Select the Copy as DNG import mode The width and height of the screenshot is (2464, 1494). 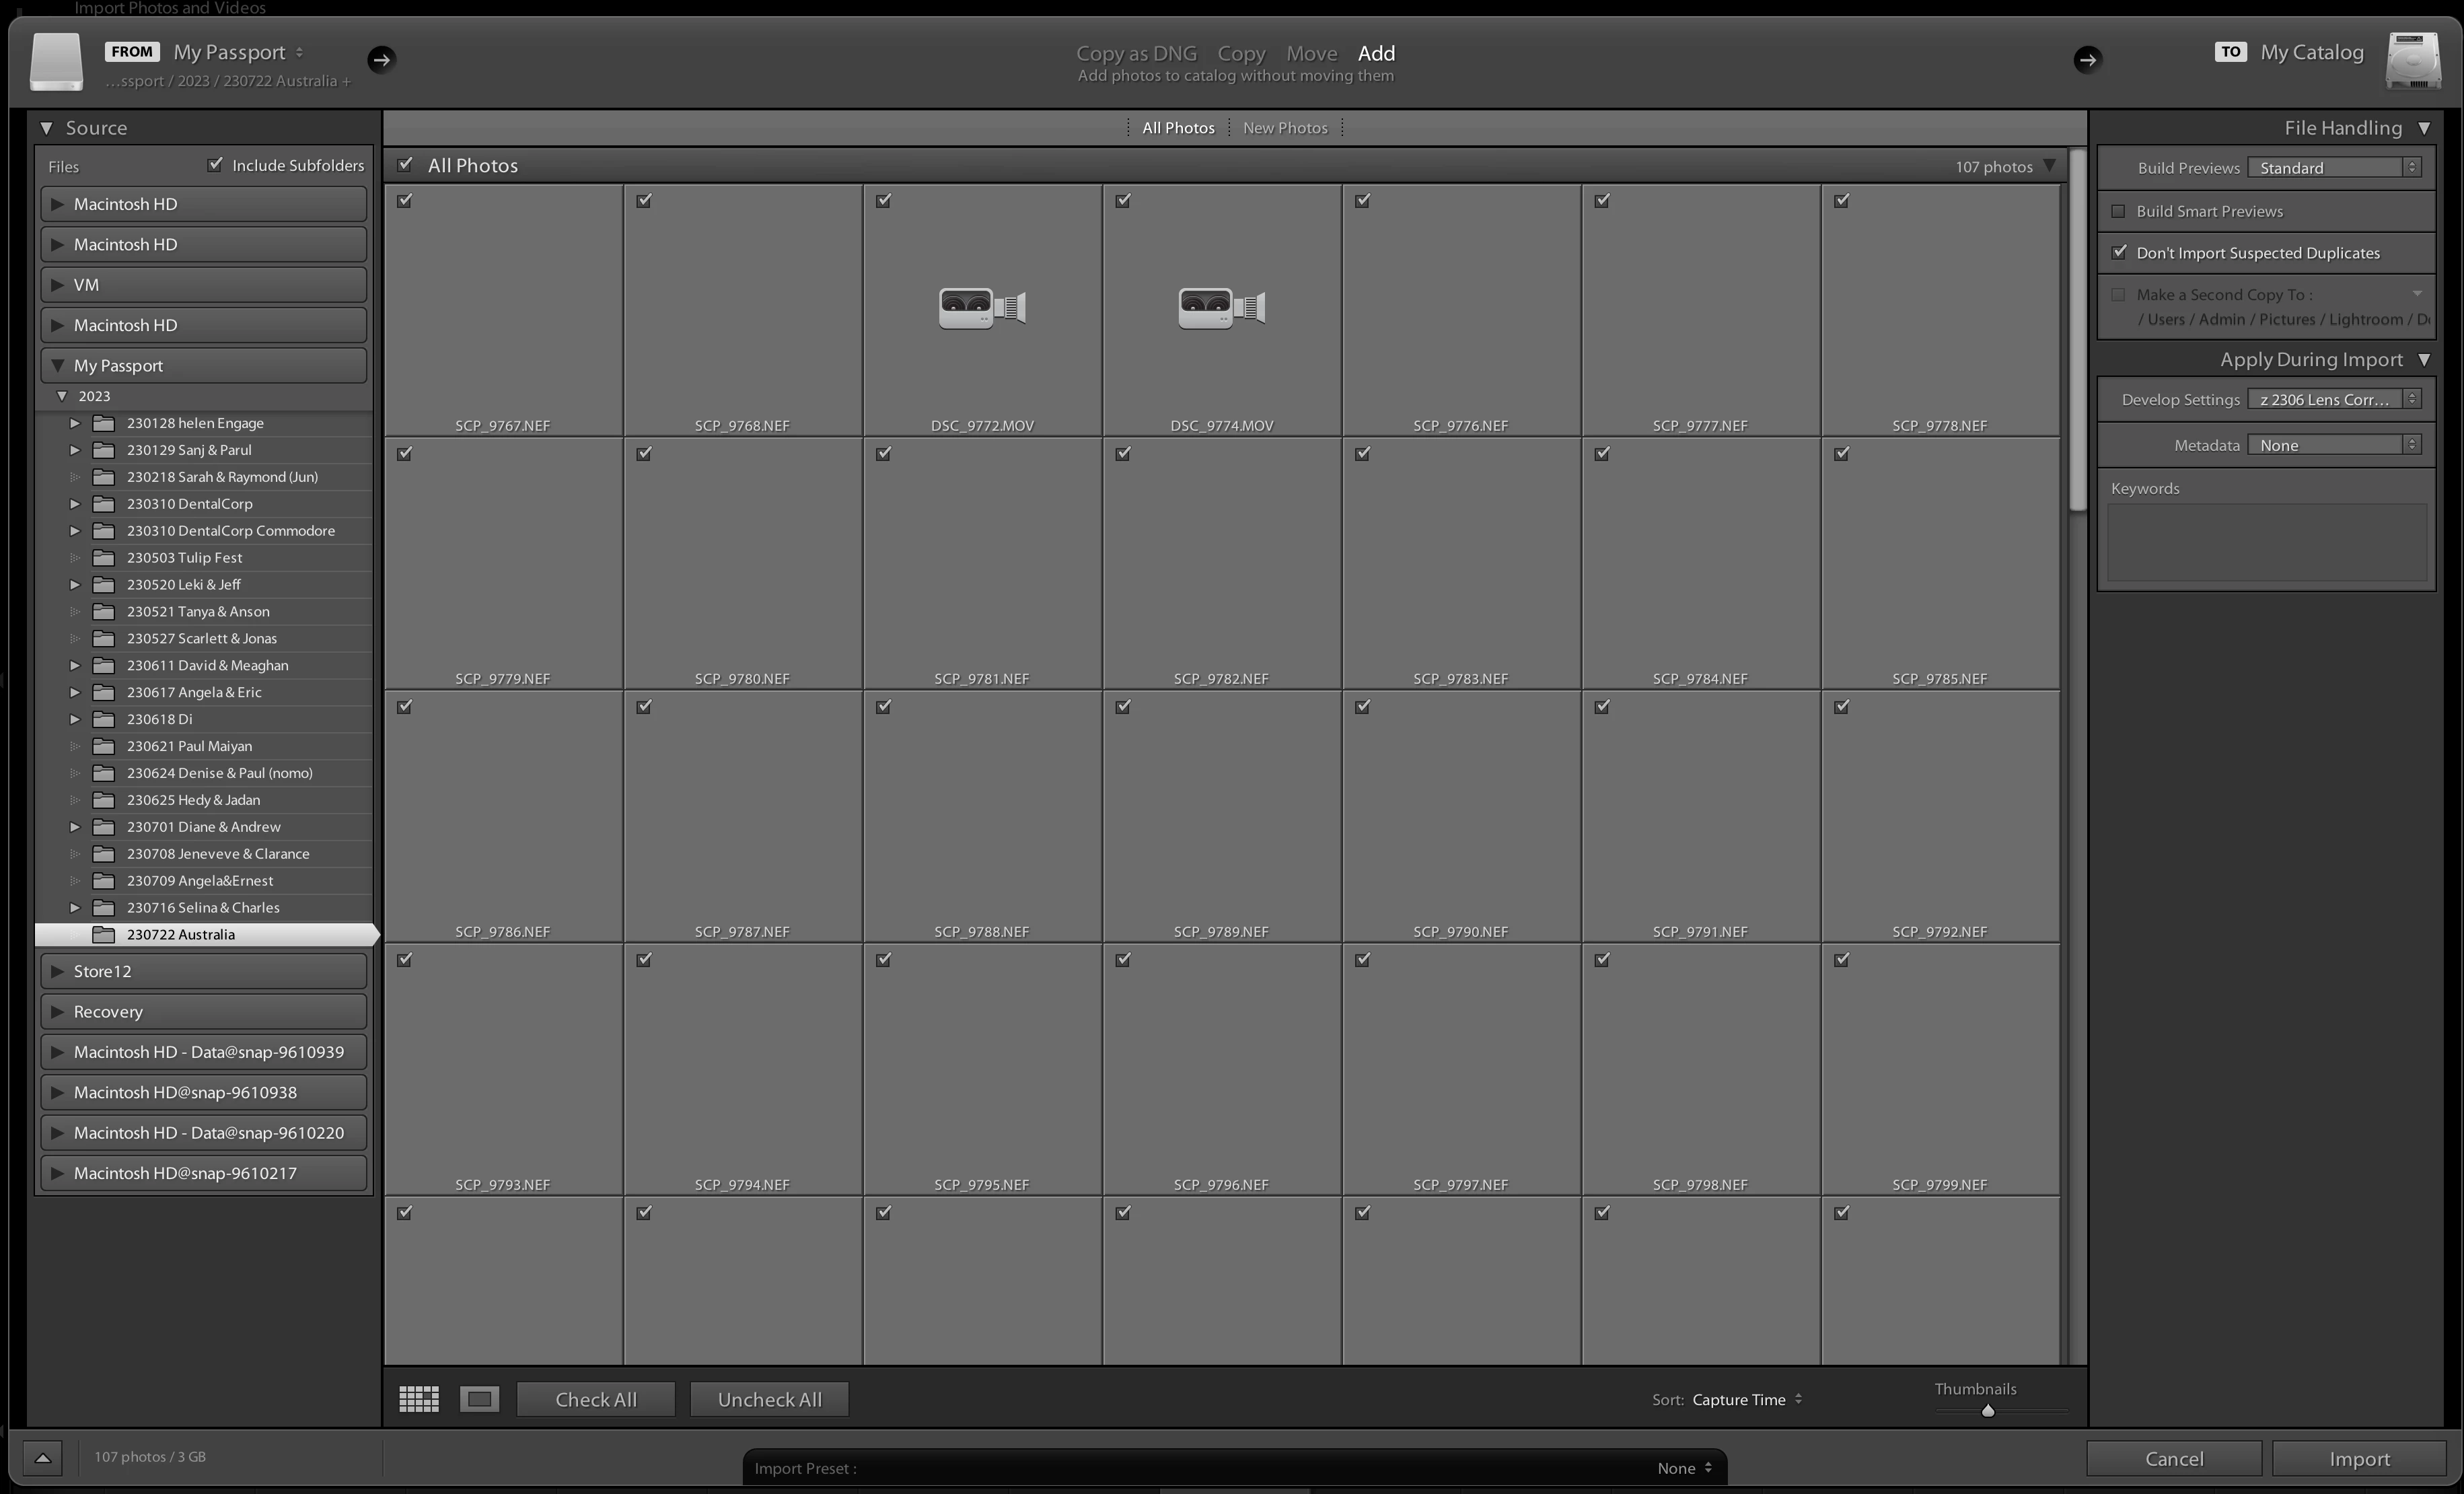click(1135, 53)
